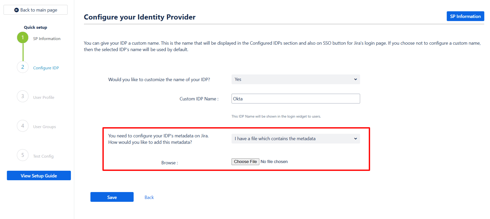Click the No file chosen text

click(274, 161)
